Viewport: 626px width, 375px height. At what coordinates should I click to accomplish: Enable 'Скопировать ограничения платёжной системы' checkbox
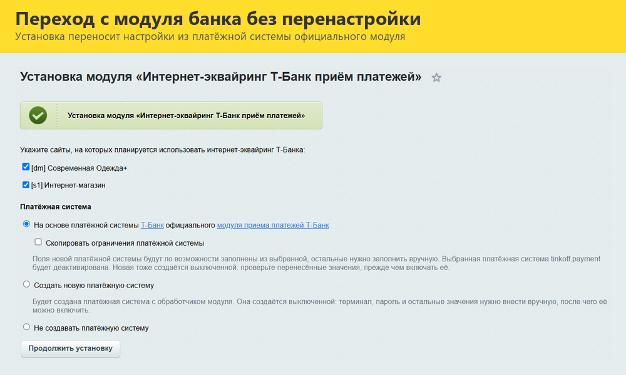pyautogui.click(x=38, y=242)
